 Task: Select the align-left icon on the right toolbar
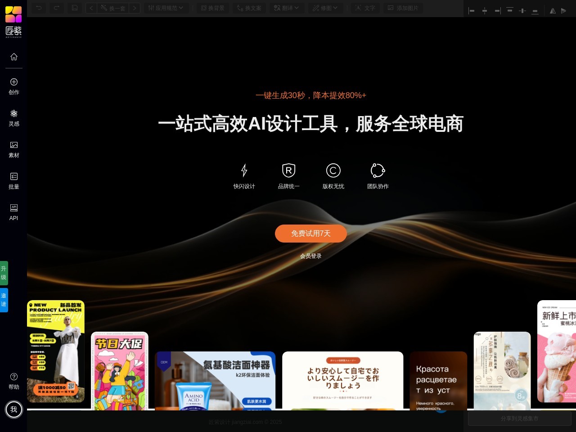(472, 10)
